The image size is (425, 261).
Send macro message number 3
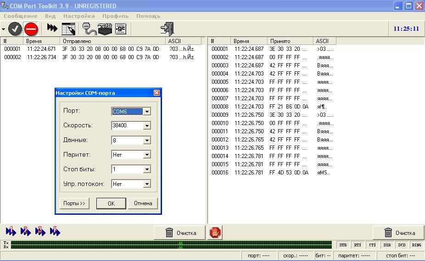40,231
